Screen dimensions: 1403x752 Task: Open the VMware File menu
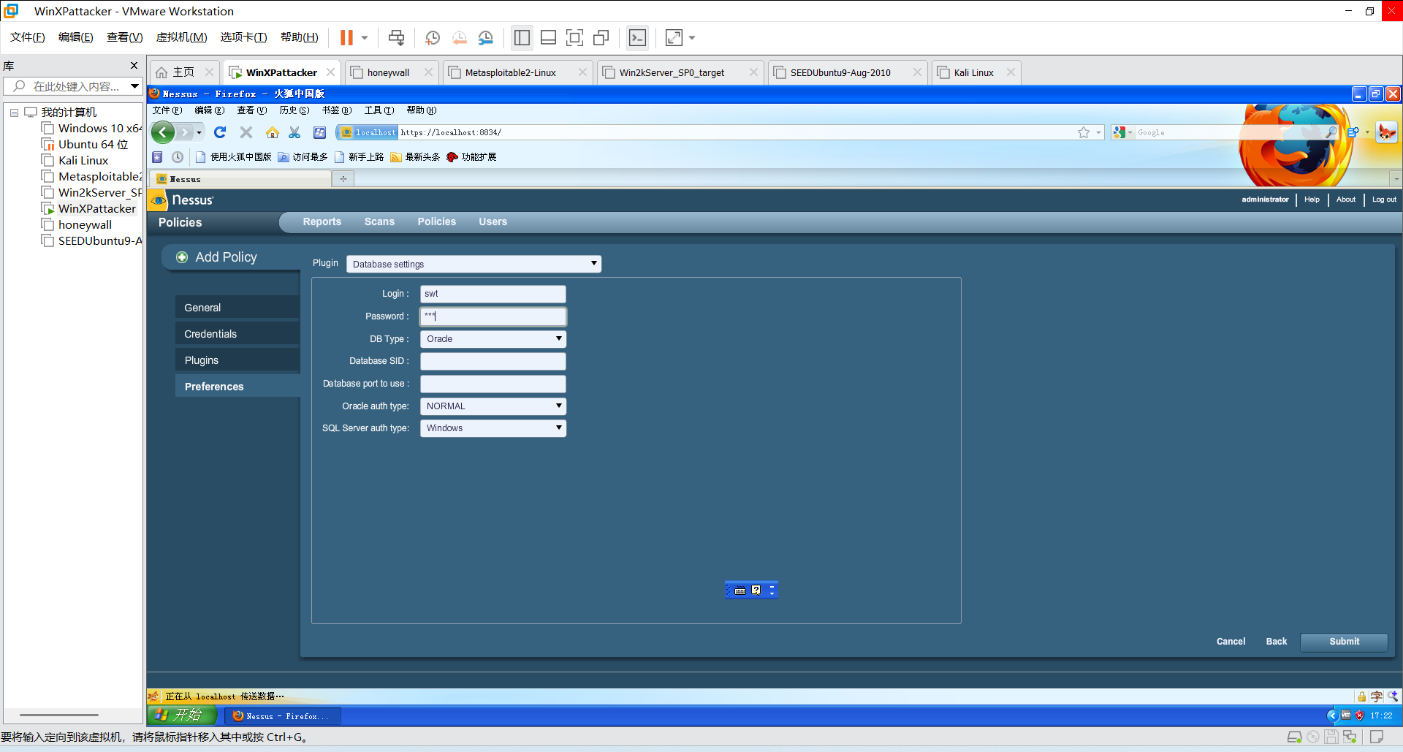point(27,37)
